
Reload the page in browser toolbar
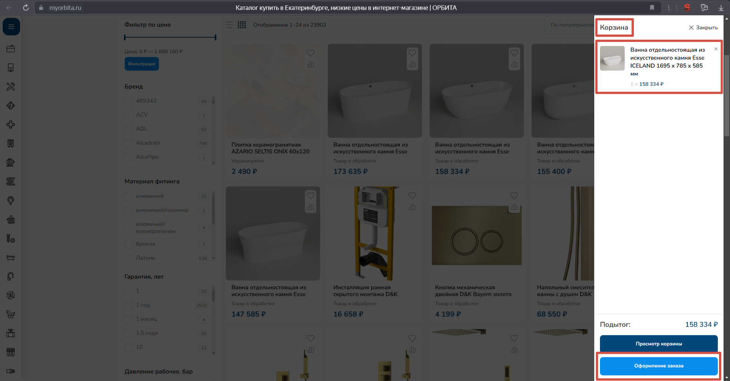(26, 8)
